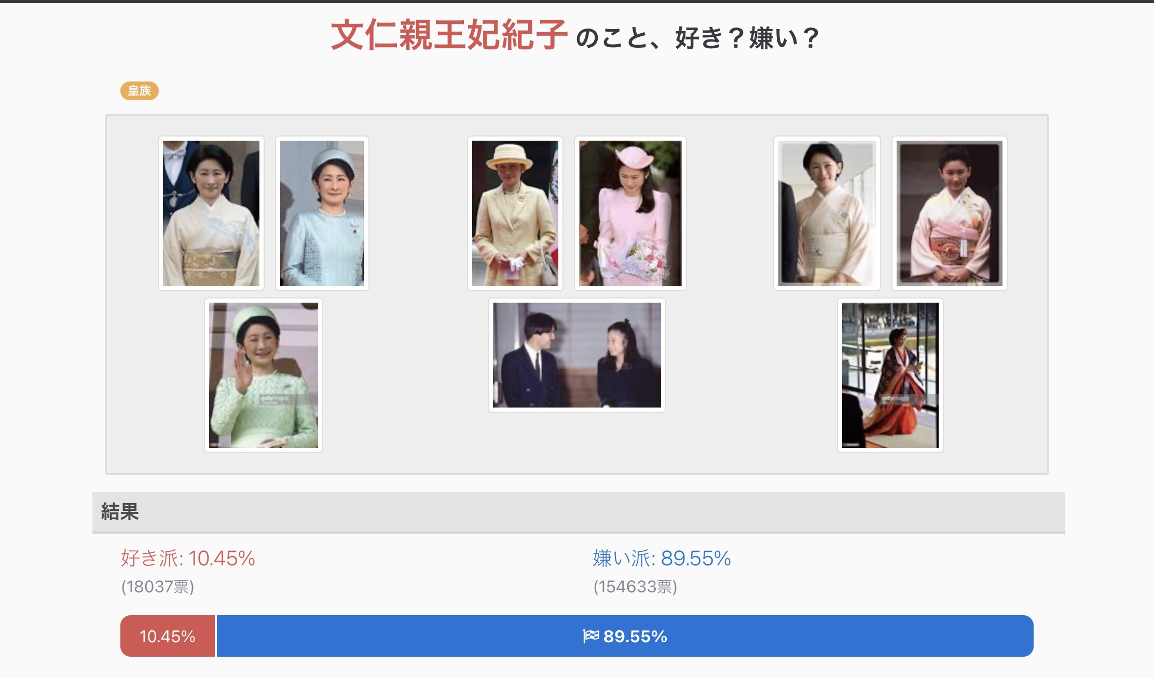Click the flag icon in blue bar
The width and height of the screenshot is (1154, 678).
(591, 636)
